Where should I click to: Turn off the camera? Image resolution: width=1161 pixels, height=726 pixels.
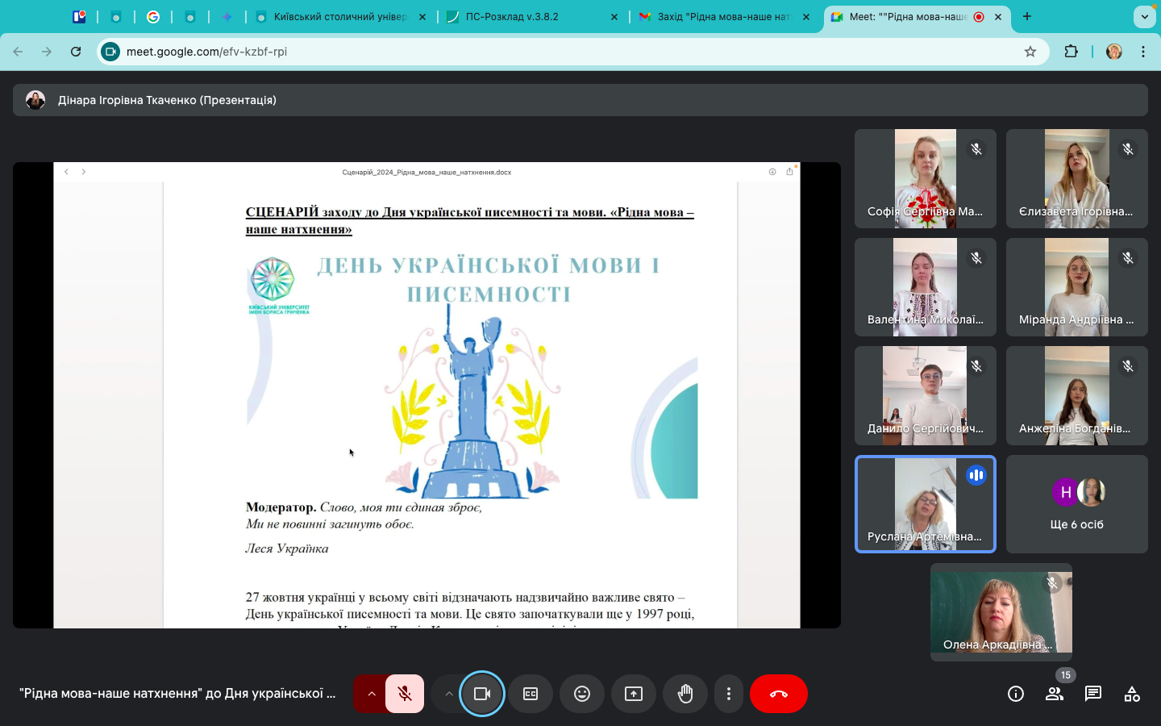click(482, 694)
